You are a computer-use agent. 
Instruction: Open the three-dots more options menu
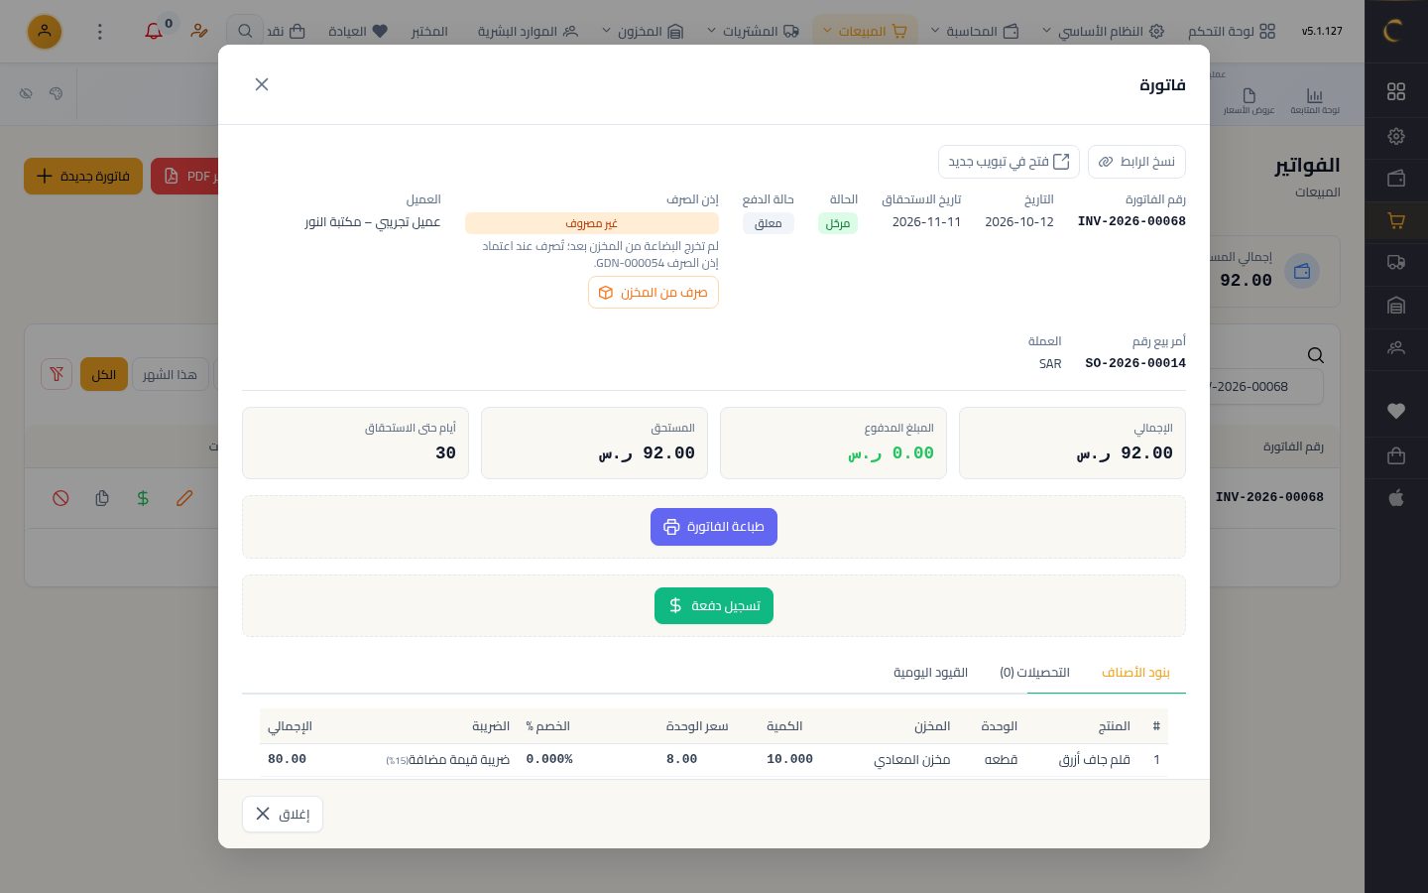pos(99,32)
